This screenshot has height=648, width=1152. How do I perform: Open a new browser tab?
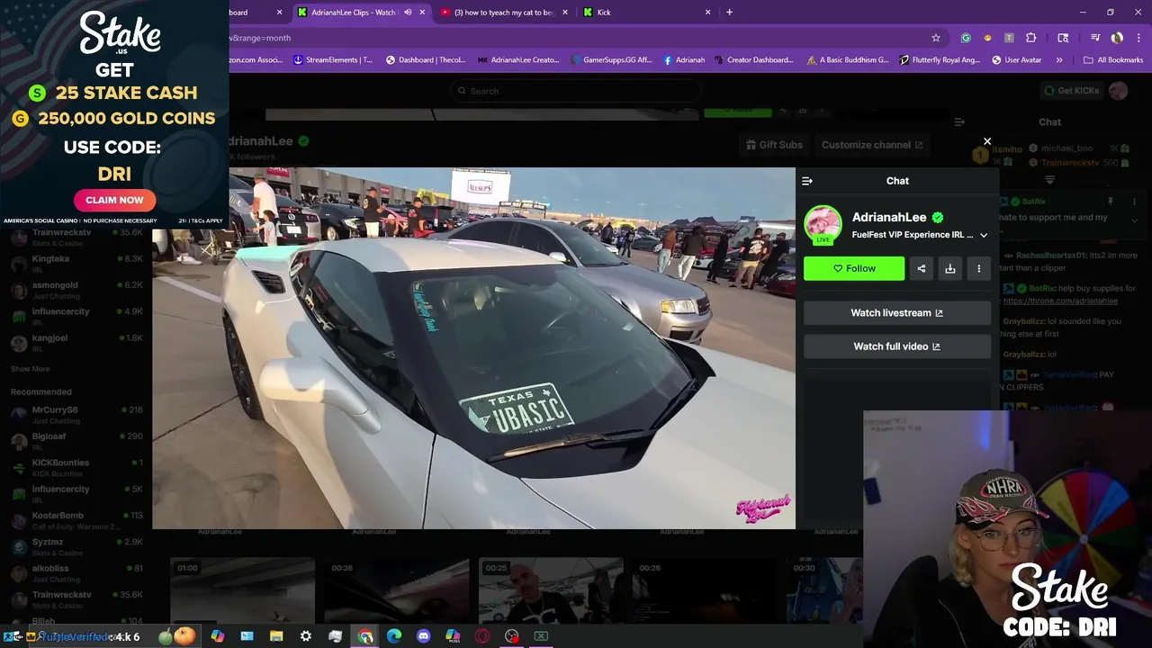pyautogui.click(x=729, y=13)
